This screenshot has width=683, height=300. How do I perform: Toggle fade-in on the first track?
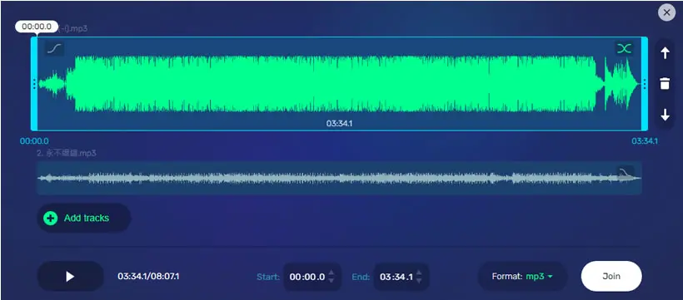point(54,48)
